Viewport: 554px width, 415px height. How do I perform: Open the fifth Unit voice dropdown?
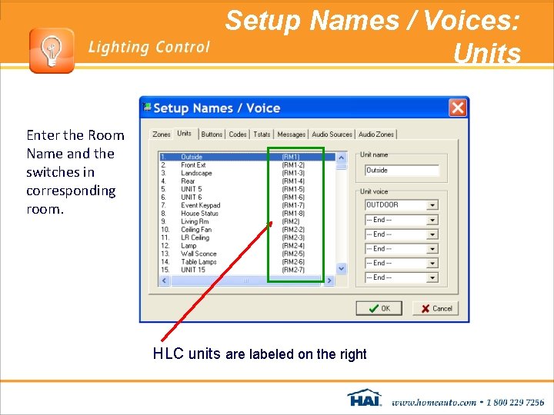(432, 264)
